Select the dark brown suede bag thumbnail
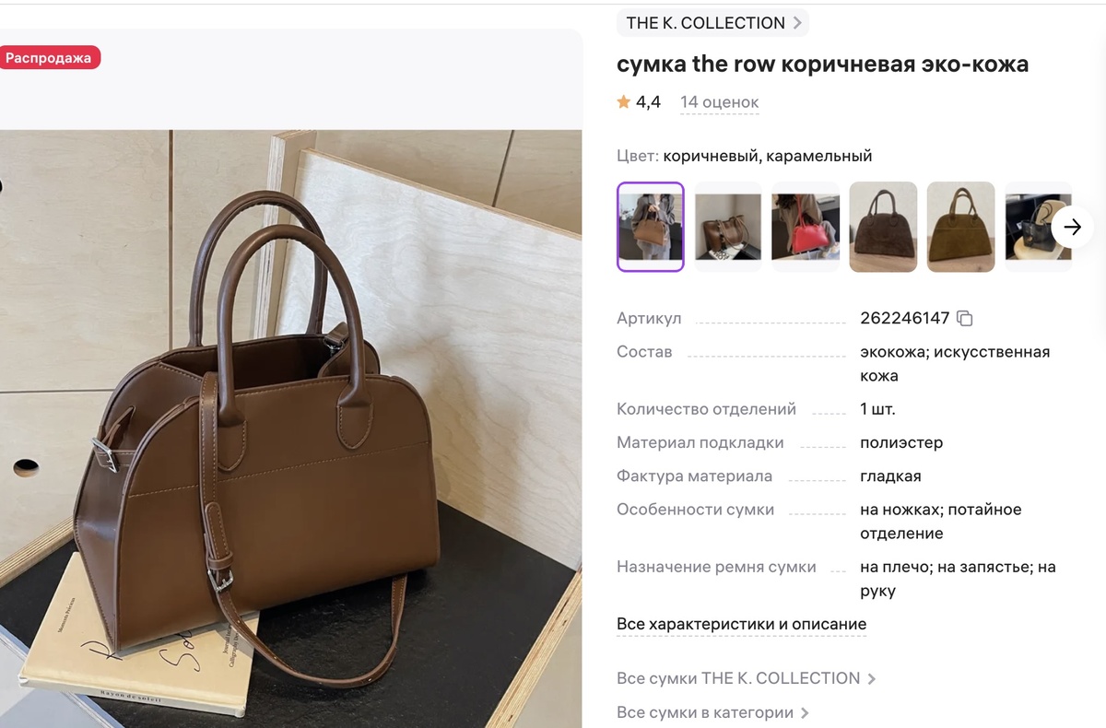The height and width of the screenshot is (728, 1106). 883,227
